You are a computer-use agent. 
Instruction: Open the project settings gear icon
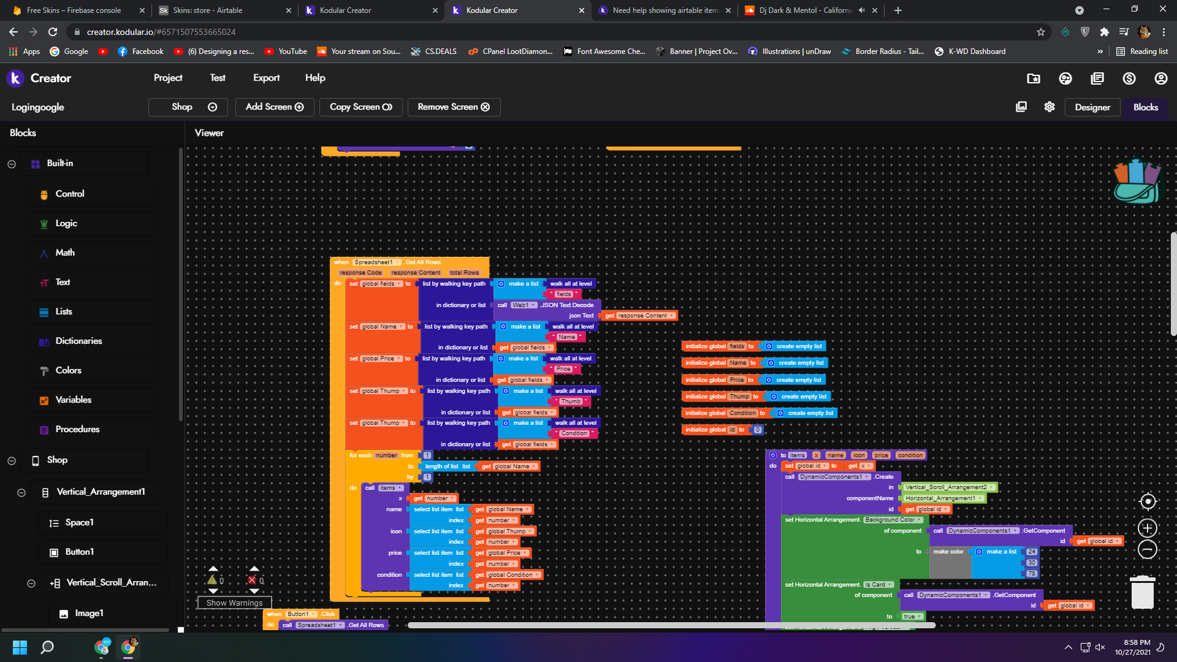pyautogui.click(x=1049, y=107)
